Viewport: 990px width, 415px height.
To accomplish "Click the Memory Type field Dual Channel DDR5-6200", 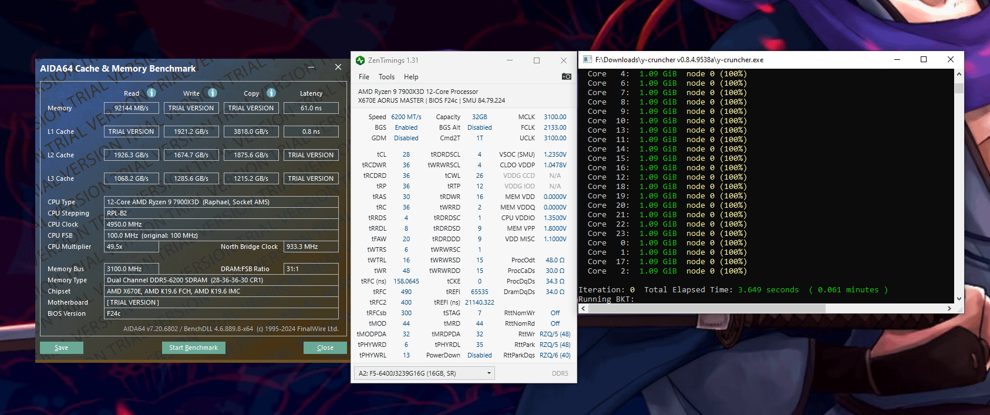I will [x=221, y=280].
